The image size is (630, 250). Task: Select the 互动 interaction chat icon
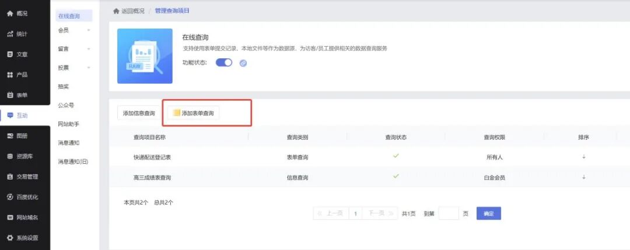(10, 115)
